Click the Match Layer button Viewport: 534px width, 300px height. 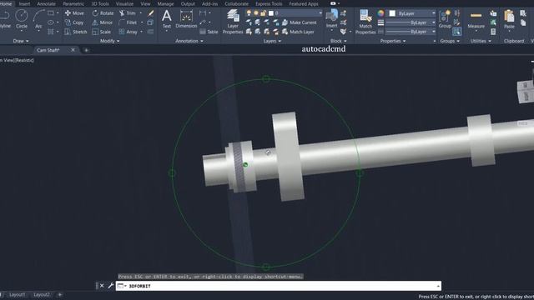click(x=298, y=32)
